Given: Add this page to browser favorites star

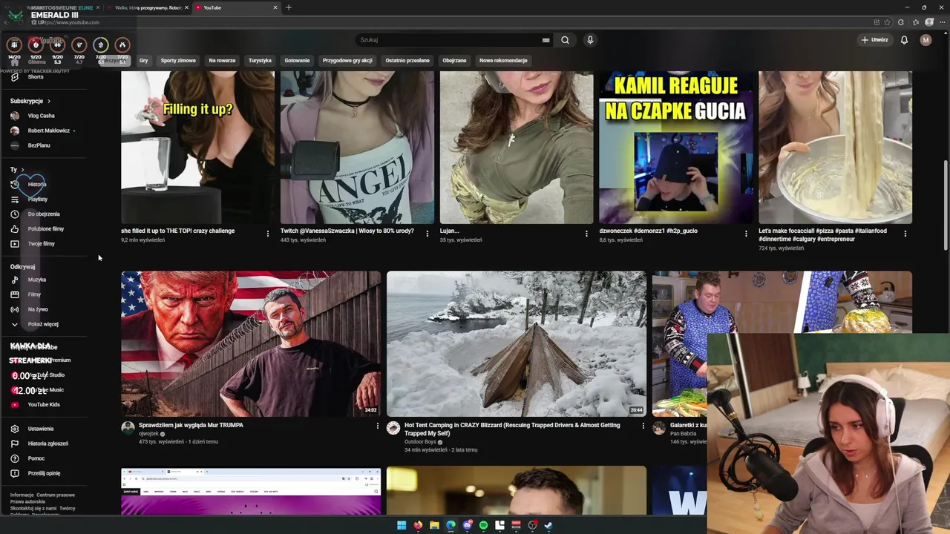Looking at the screenshot, I should tap(888, 22).
